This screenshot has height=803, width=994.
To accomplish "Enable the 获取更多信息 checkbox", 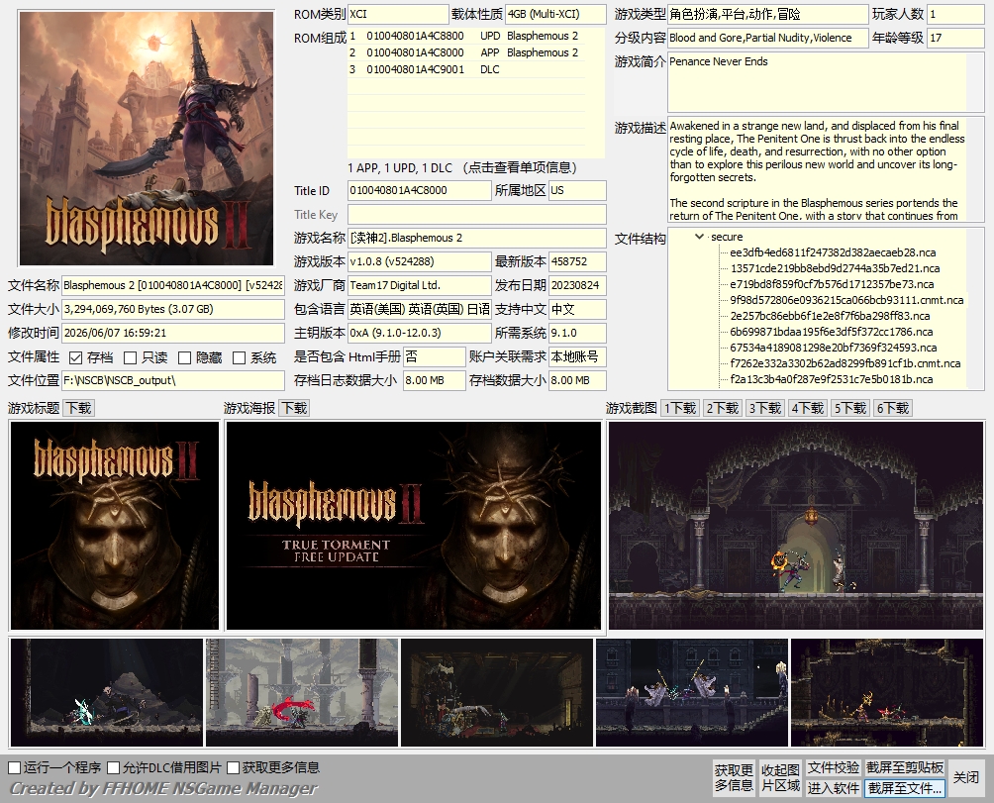I will pyautogui.click(x=234, y=767).
